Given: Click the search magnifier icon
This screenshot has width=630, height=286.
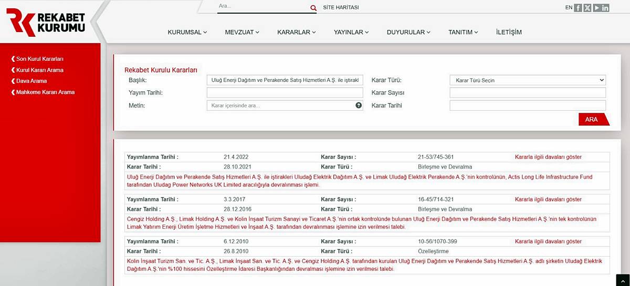Looking at the screenshot, I should [x=313, y=8].
